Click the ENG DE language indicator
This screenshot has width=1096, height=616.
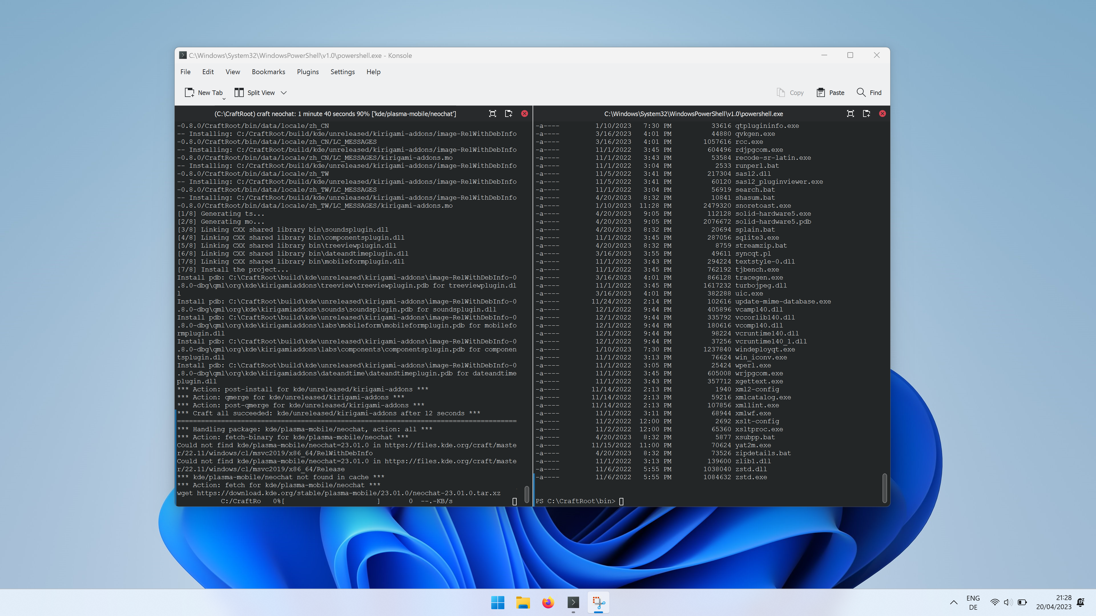click(x=973, y=602)
